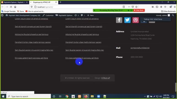Open the notifications action center

173,97
